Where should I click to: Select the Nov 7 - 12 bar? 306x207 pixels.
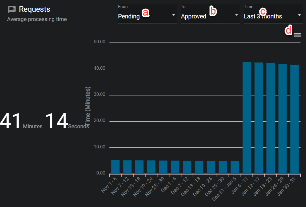tap(127, 167)
